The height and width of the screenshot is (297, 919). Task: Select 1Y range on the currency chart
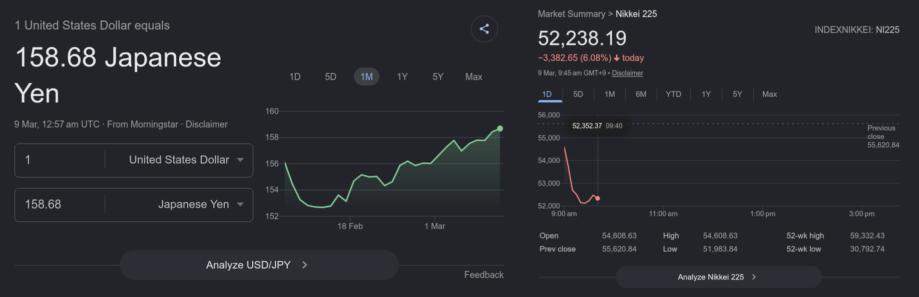click(402, 77)
